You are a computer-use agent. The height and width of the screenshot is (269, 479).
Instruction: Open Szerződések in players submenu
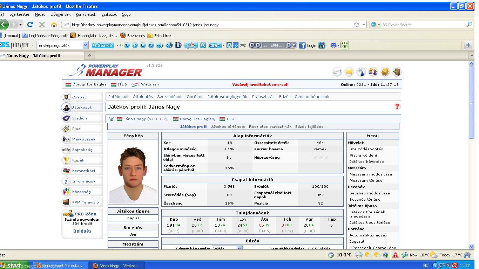pyautogui.click(x=170, y=97)
